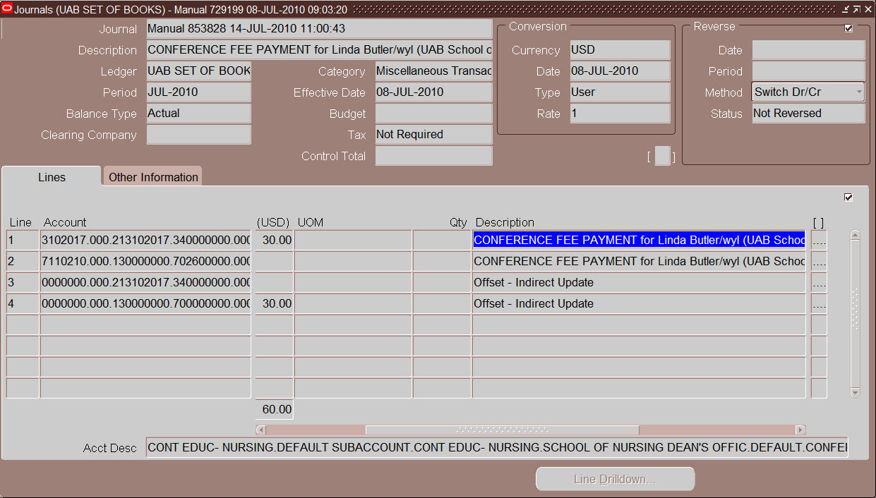Click the lines scrollbar down arrow
This screenshot has width=876, height=498.
[856, 392]
